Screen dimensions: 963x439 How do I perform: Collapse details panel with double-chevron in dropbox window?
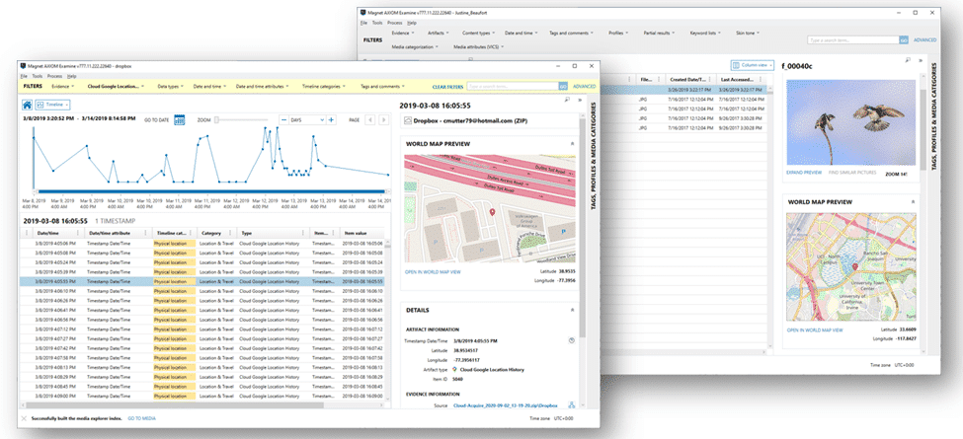click(x=579, y=100)
